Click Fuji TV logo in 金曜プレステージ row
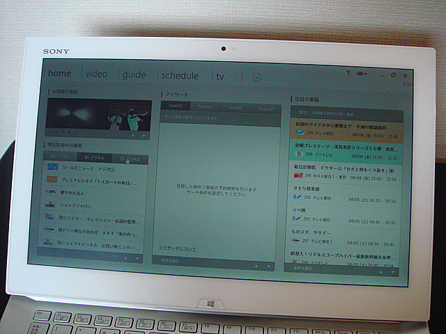Viewport: 446px width, 334px height. [299, 154]
